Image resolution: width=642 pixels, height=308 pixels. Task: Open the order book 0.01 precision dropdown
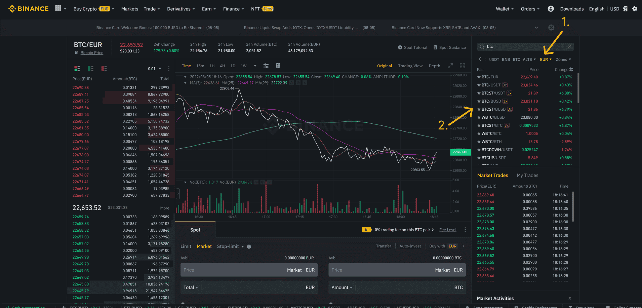pos(155,69)
